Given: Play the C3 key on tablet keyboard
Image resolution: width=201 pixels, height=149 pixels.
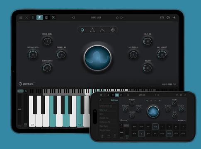Looking at the screenshot, I should coord(80,111).
